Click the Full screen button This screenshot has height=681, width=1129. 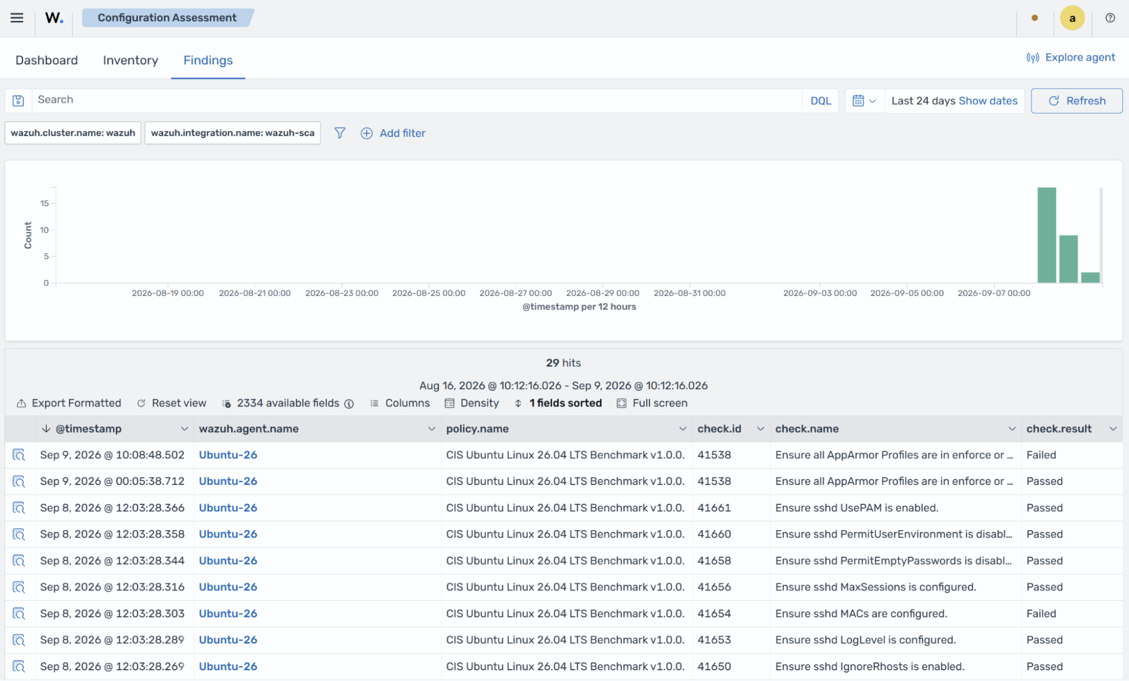click(652, 403)
